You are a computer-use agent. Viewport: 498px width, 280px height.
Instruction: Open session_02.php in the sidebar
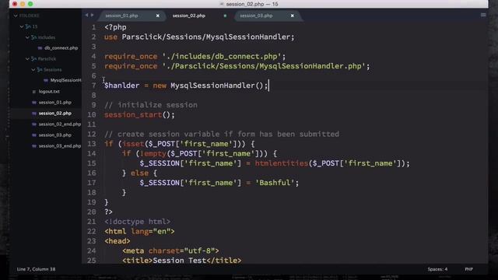(55, 114)
